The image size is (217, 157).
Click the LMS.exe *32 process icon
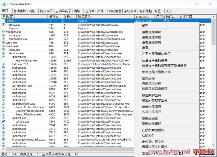pos(3,64)
